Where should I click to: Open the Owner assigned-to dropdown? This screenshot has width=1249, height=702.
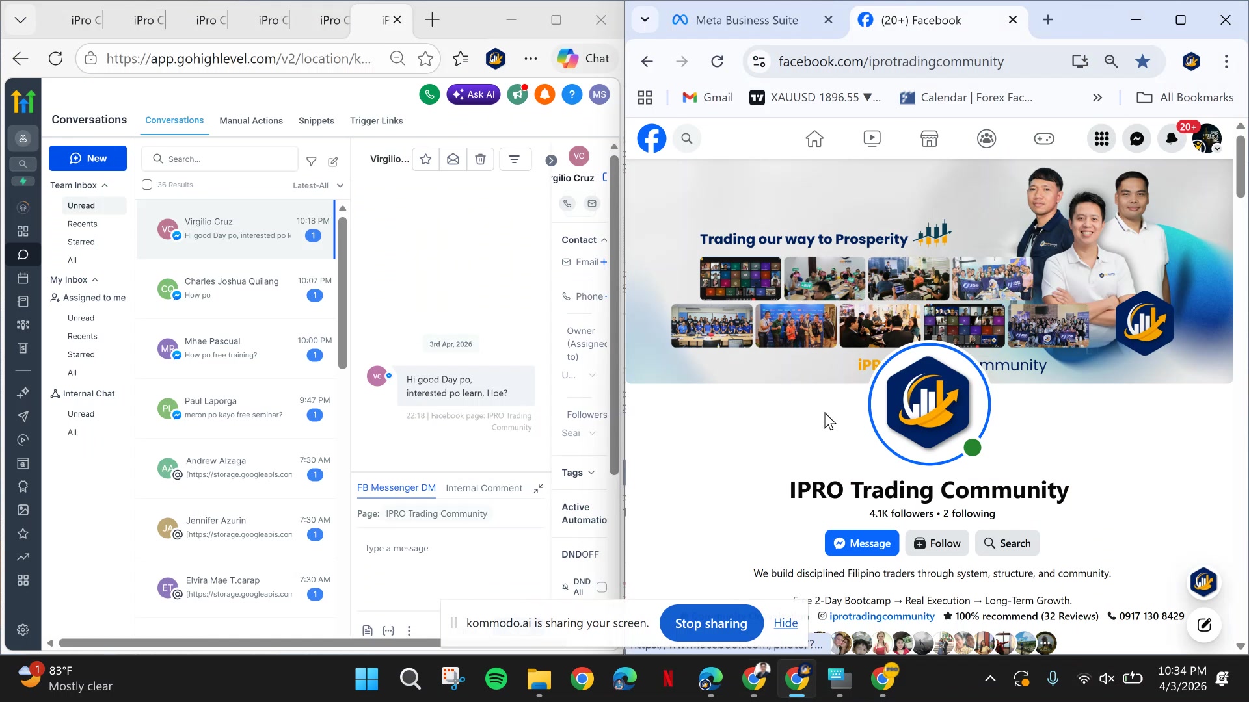coord(579,375)
